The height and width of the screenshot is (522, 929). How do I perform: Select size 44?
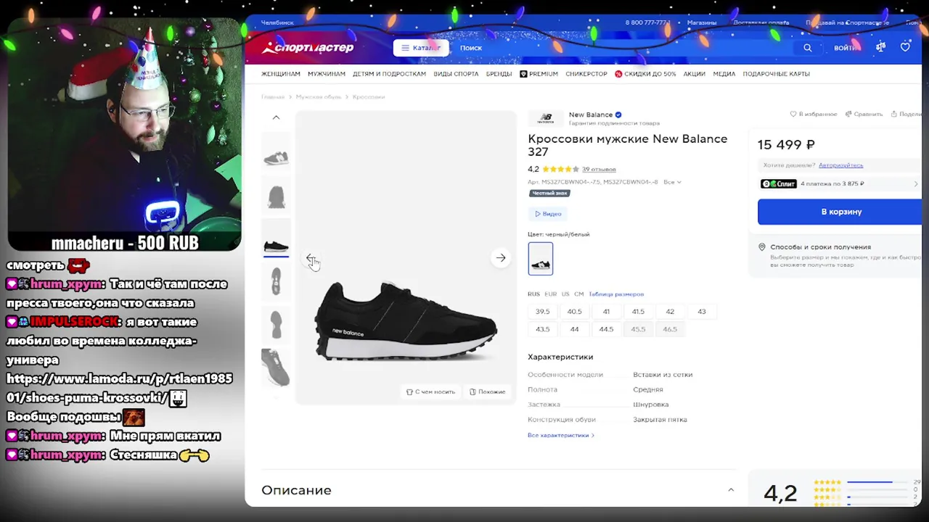(574, 329)
